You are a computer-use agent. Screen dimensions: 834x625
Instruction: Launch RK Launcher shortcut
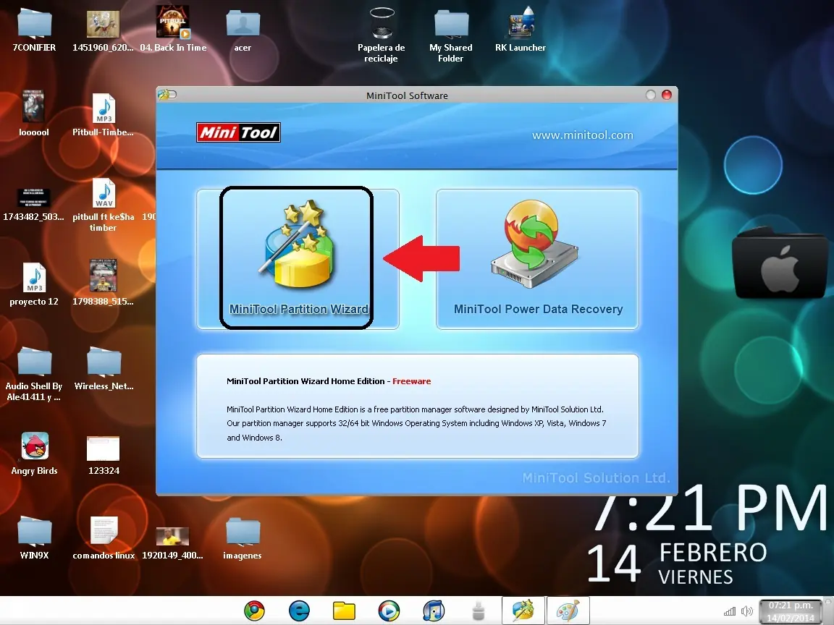521,29
